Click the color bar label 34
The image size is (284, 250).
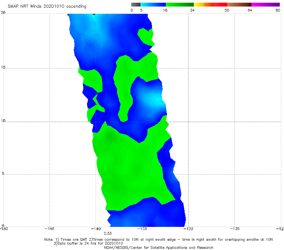pyautogui.click(x=192, y=10)
